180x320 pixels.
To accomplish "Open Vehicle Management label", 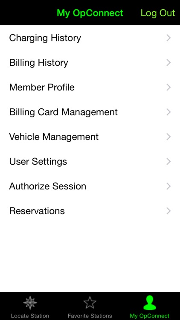I will [x=54, y=137].
